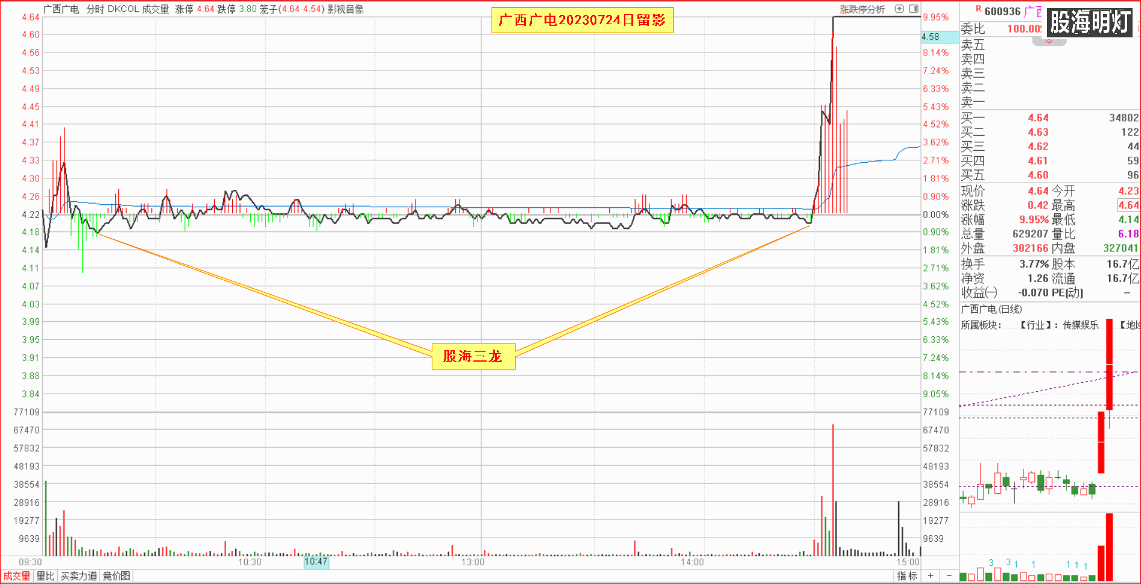Switch to the 买卖力道 tab
The height and width of the screenshot is (584, 1141).
pyautogui.click(x=78, y=576)
